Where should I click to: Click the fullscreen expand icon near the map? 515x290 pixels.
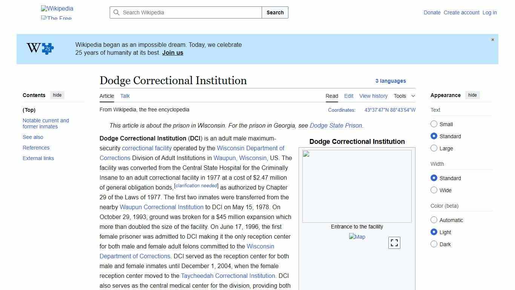point(394,243)
